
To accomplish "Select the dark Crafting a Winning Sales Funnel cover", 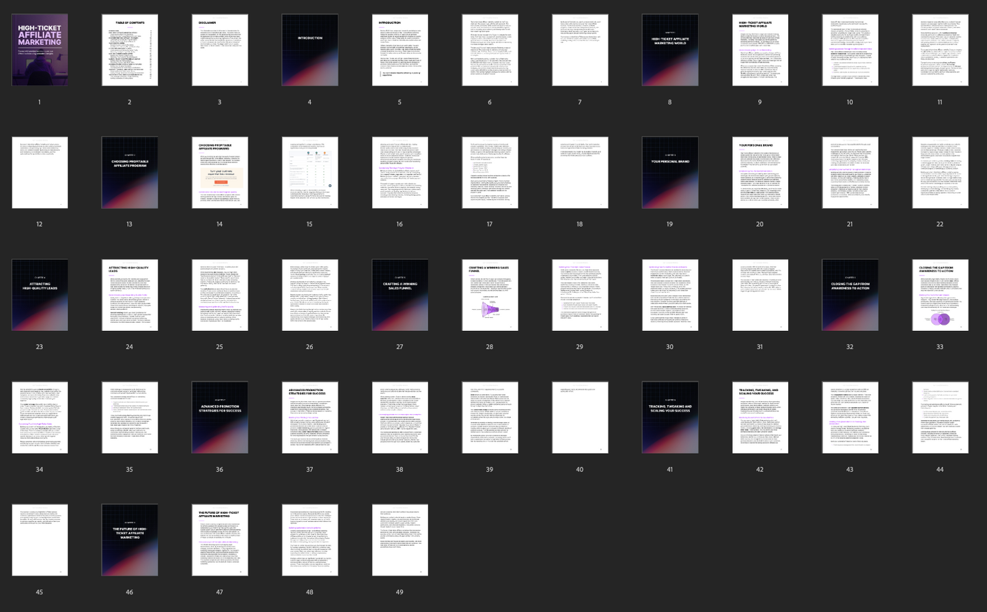I will click(x=400, y=295).
